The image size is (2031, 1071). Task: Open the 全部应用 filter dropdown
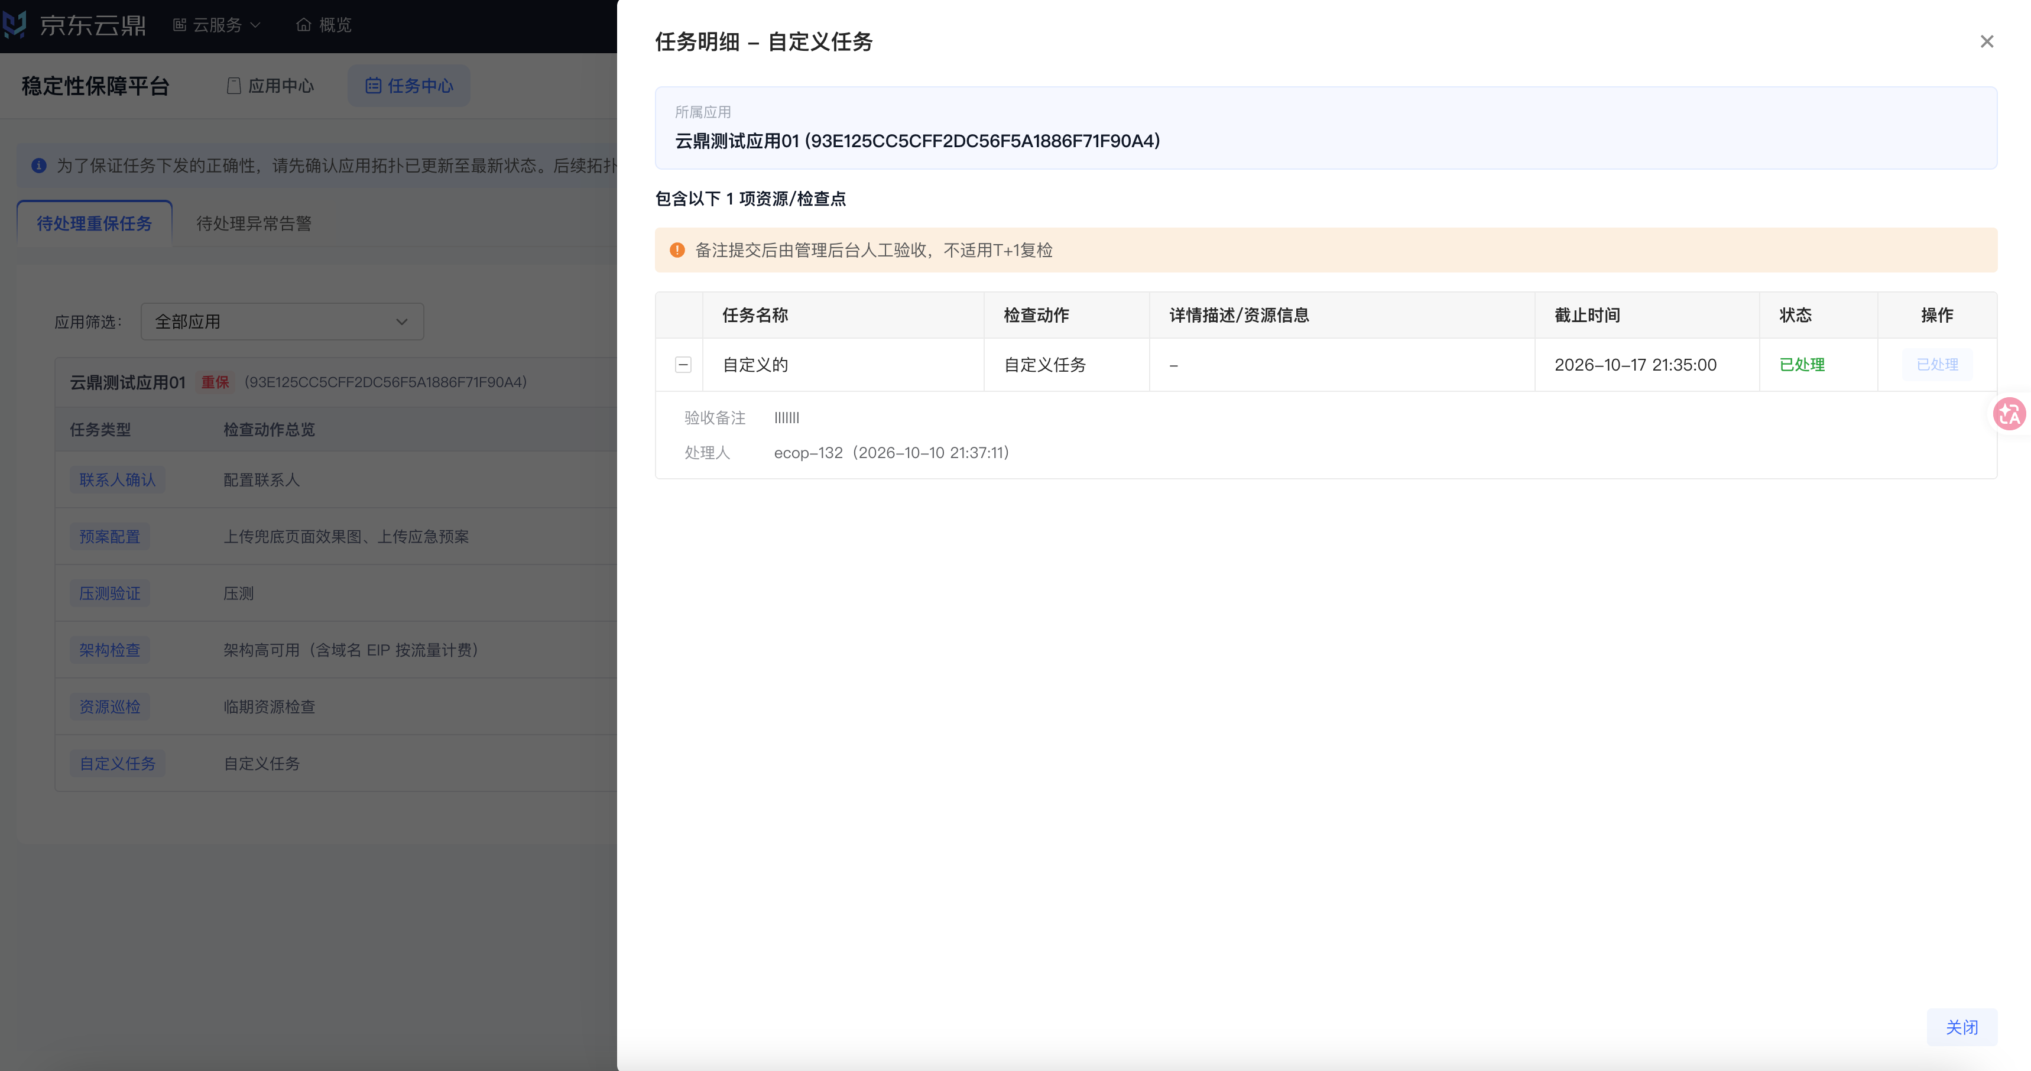coord(283,322)
